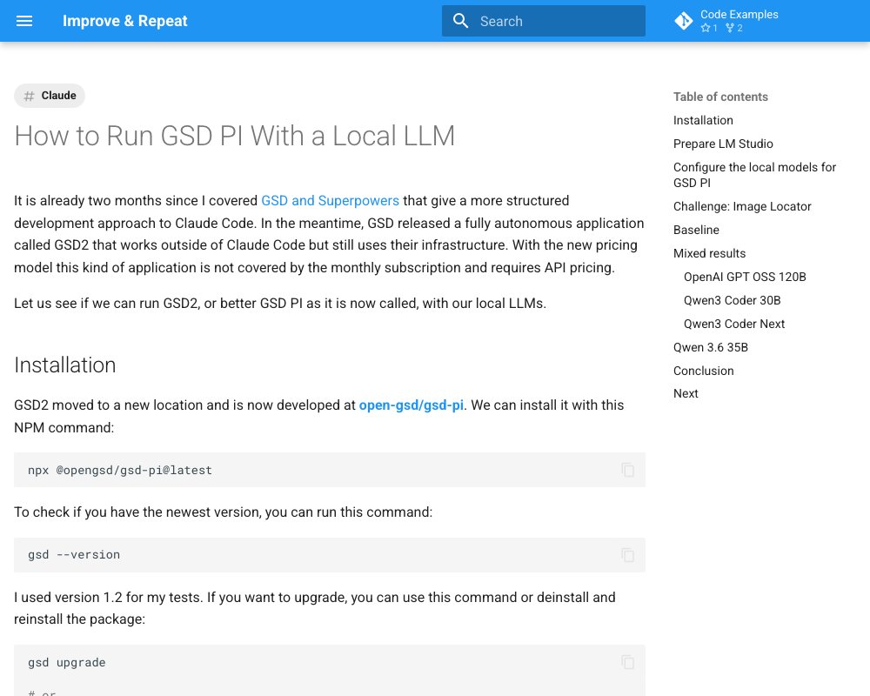The width and height of the screenshot is (870, 696).
Task: Open the Claude tag
Action: tap(50, 96)
